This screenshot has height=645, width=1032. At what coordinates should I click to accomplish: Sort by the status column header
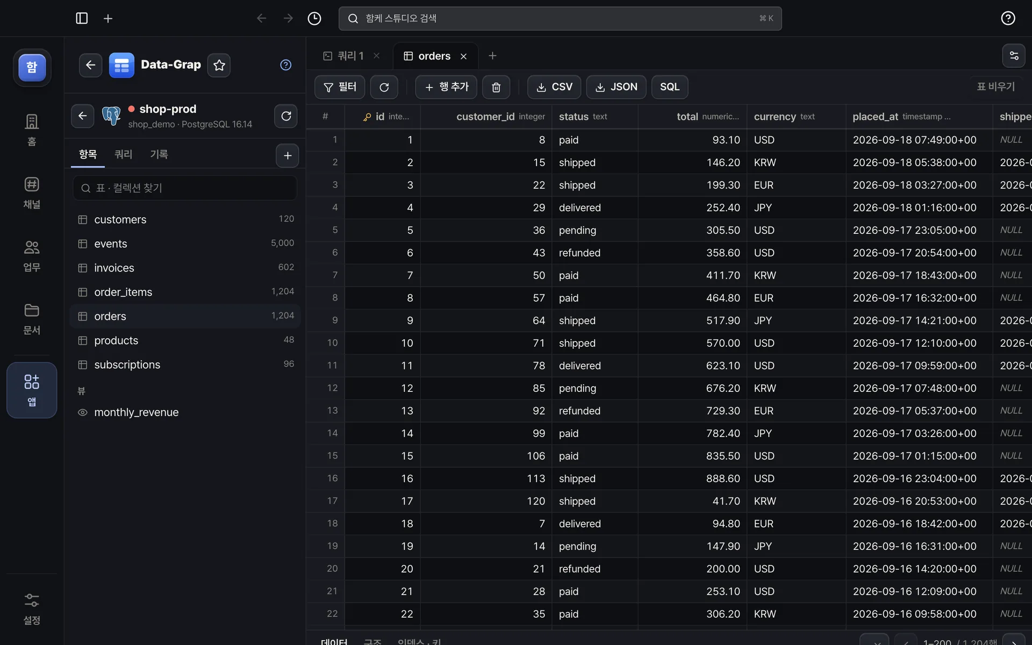pos(594,117)
